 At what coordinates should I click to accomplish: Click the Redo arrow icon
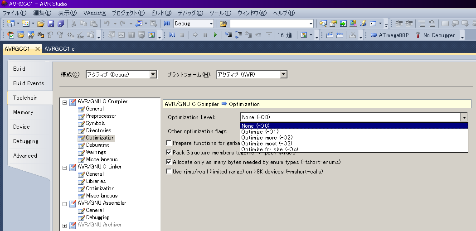point(123,24)
